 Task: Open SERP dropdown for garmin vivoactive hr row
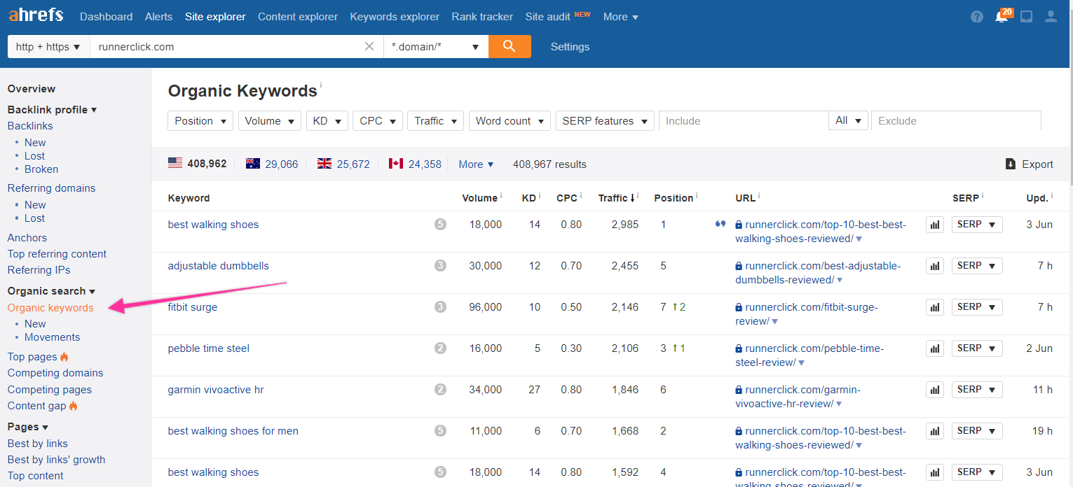point(977,389)
